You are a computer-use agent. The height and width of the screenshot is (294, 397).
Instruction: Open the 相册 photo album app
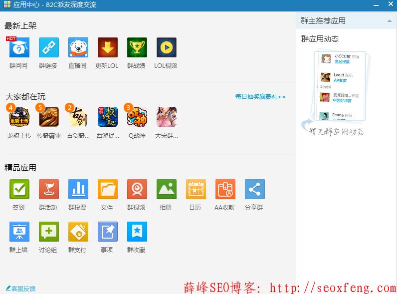[167, 189]
